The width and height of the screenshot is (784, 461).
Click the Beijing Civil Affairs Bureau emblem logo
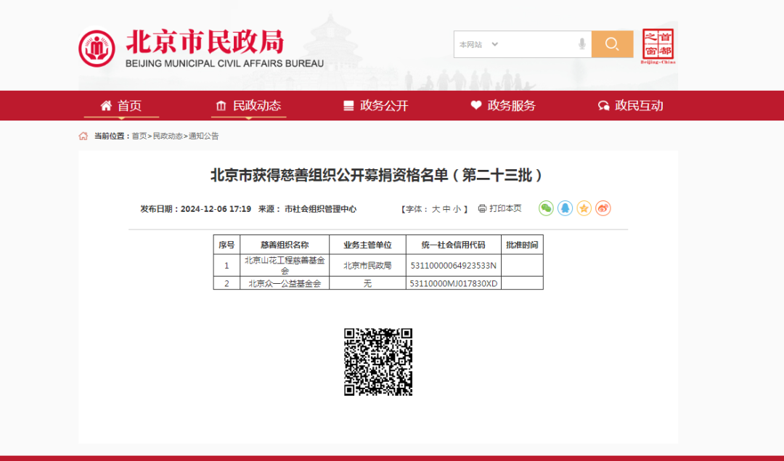click(97, 49)
